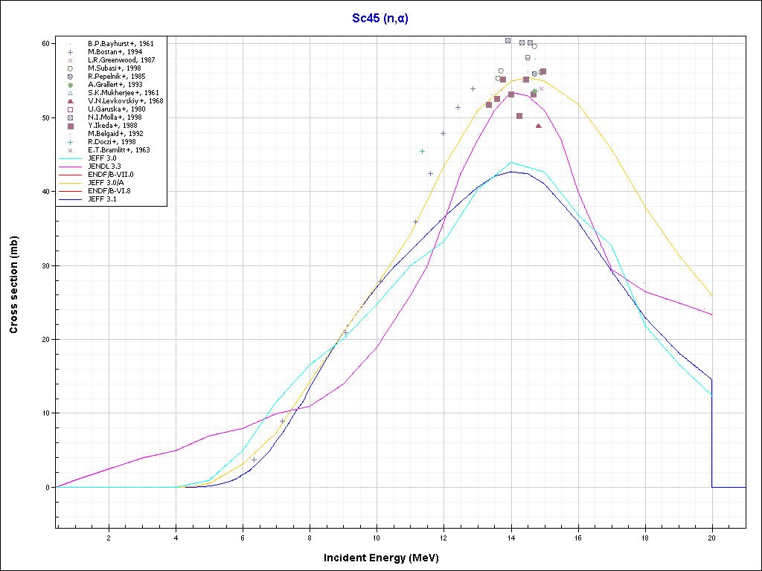Click the filled triangle data point in the plot area

pos(539,126)
